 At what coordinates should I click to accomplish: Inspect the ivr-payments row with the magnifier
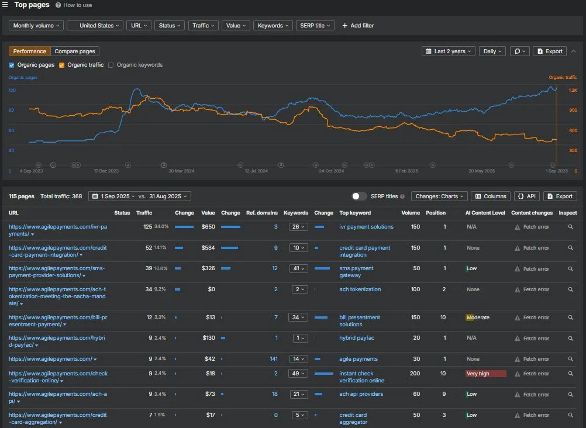(x=570, y=227)
